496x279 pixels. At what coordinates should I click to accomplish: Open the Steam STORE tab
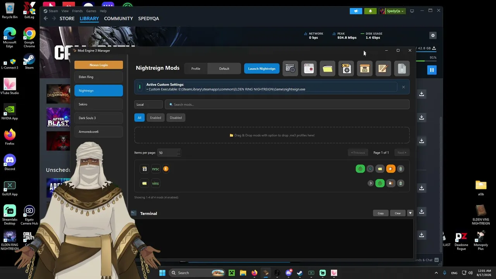pos(67,18)
